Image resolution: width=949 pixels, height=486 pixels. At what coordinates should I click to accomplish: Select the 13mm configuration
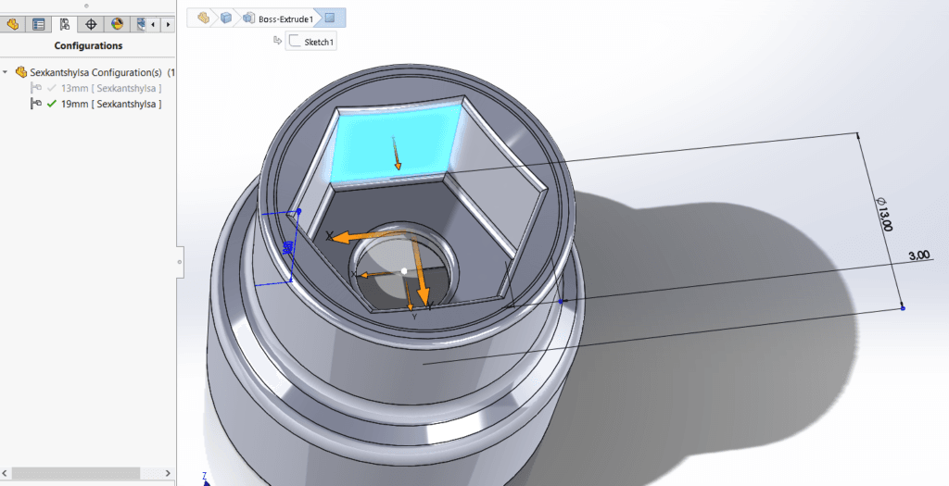[x=110, y=88]
